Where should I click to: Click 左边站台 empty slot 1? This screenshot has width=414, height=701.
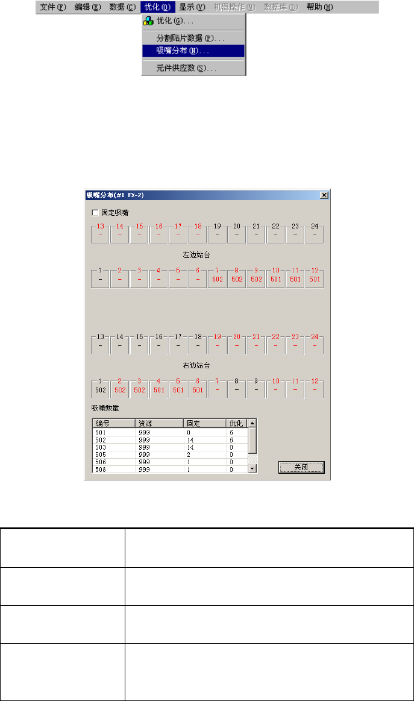coord(100,278)
